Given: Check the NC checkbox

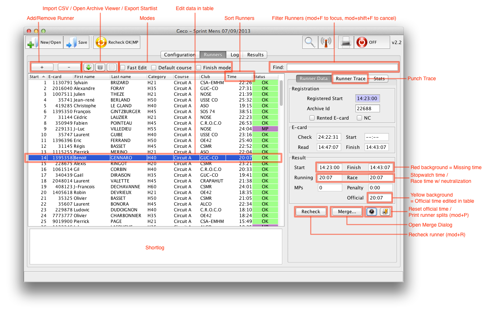Looking at the screenshot, I should tap(359, 118).
